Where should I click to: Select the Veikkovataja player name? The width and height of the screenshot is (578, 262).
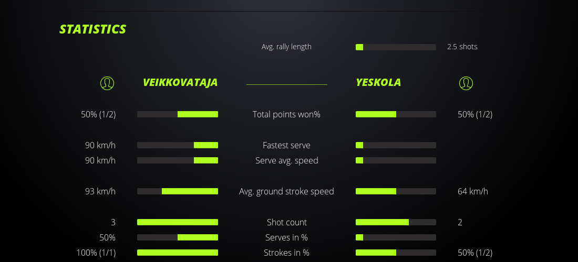tap(180, 82)
